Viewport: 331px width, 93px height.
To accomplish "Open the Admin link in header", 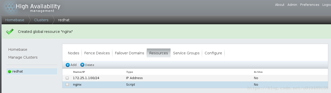I will [292, 5].
